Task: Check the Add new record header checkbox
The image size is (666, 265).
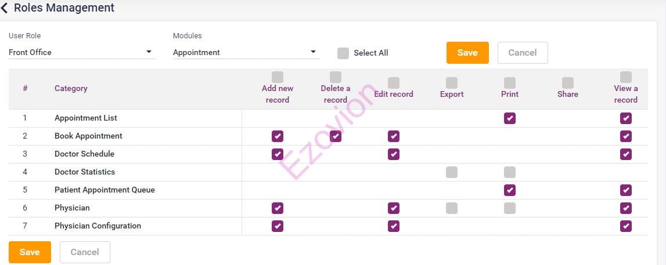Action: coord(278,77)
